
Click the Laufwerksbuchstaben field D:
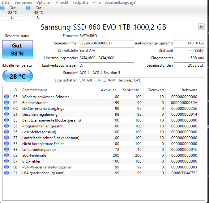[x=106, y=65]
